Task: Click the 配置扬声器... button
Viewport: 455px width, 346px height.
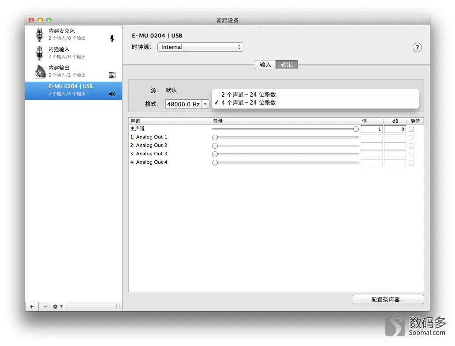Action: pyautogui.click(x=388, y=300)
